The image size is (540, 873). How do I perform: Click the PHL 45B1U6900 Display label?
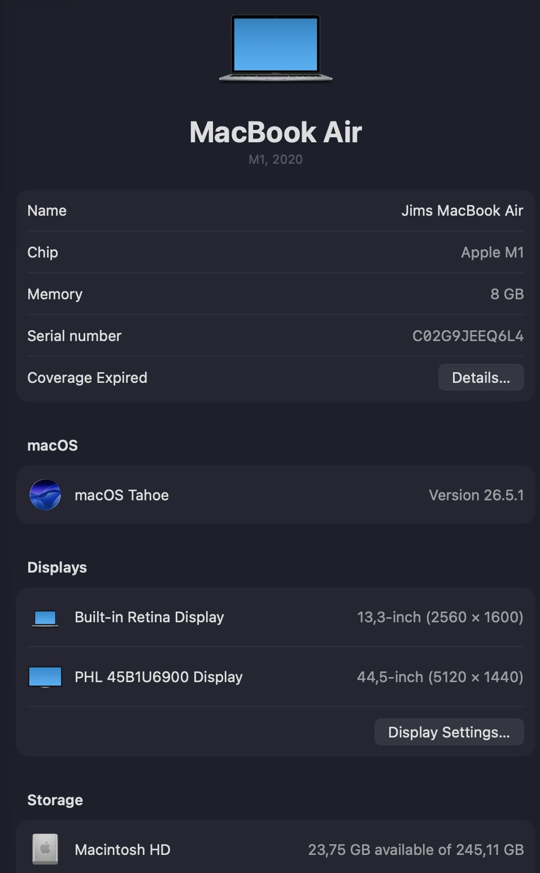pos(158,677)
